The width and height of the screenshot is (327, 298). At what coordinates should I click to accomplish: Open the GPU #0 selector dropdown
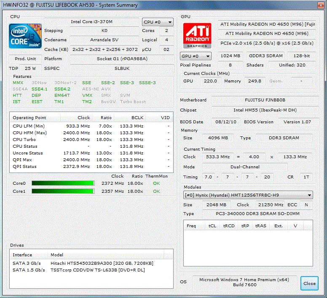196,56
